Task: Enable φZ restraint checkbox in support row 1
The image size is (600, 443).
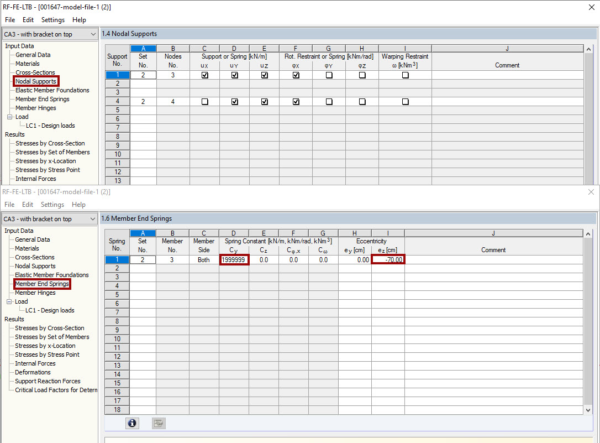Action: (362, 75)
